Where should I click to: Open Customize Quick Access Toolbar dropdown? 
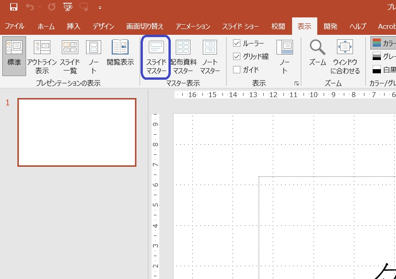tap(100, 8)
